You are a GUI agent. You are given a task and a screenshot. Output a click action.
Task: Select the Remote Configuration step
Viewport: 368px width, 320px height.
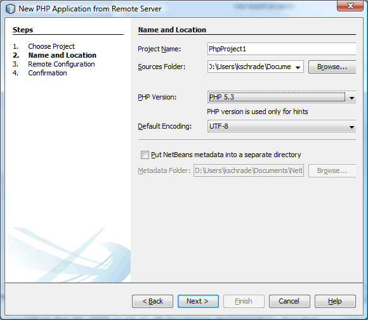pos(62,64)
